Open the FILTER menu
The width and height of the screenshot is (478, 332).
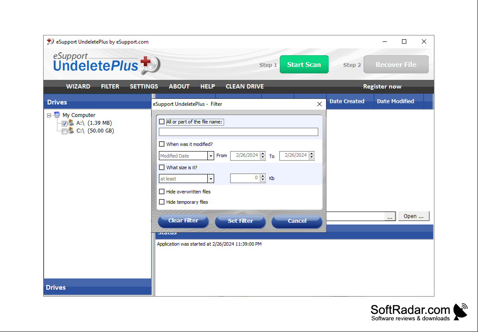110,86
